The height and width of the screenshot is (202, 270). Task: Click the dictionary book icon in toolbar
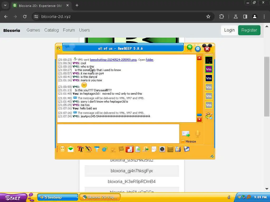(121, 149)
